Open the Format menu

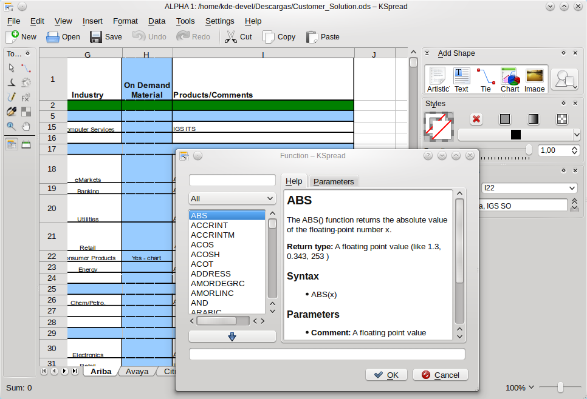[125, 21]
